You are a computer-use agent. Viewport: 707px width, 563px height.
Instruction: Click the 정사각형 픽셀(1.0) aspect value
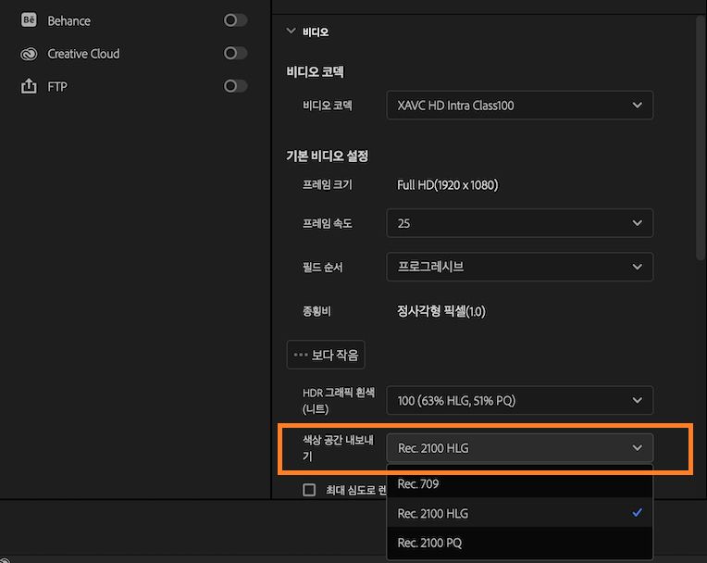click(441, 311)
